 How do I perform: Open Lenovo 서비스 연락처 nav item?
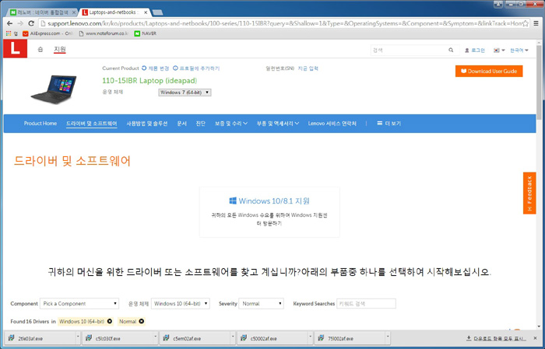coord(332,124)
